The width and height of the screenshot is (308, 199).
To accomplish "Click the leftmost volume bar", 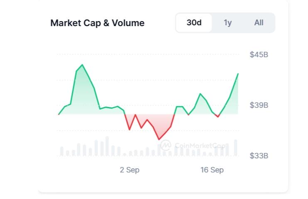I will pyautogui.click(x=62, y=151).
